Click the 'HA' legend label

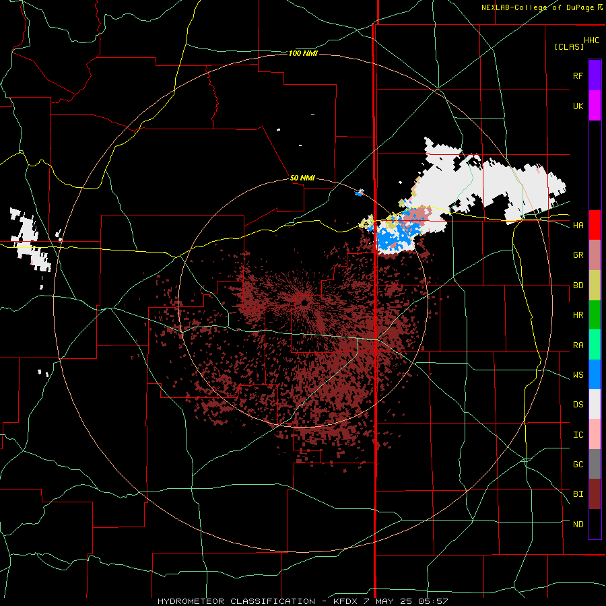pos(578,225)
